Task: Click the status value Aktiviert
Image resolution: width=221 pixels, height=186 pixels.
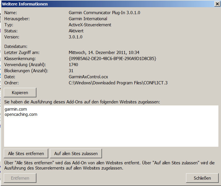Action: click(x=76, y=31)
